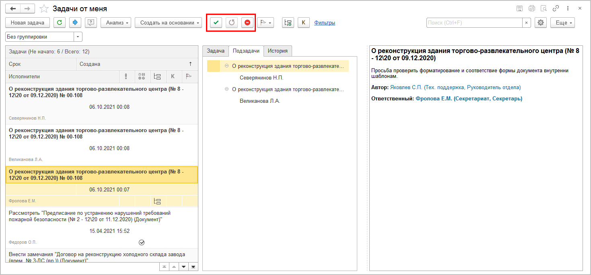Open the three-dot vertical menu

click(568, 8)
